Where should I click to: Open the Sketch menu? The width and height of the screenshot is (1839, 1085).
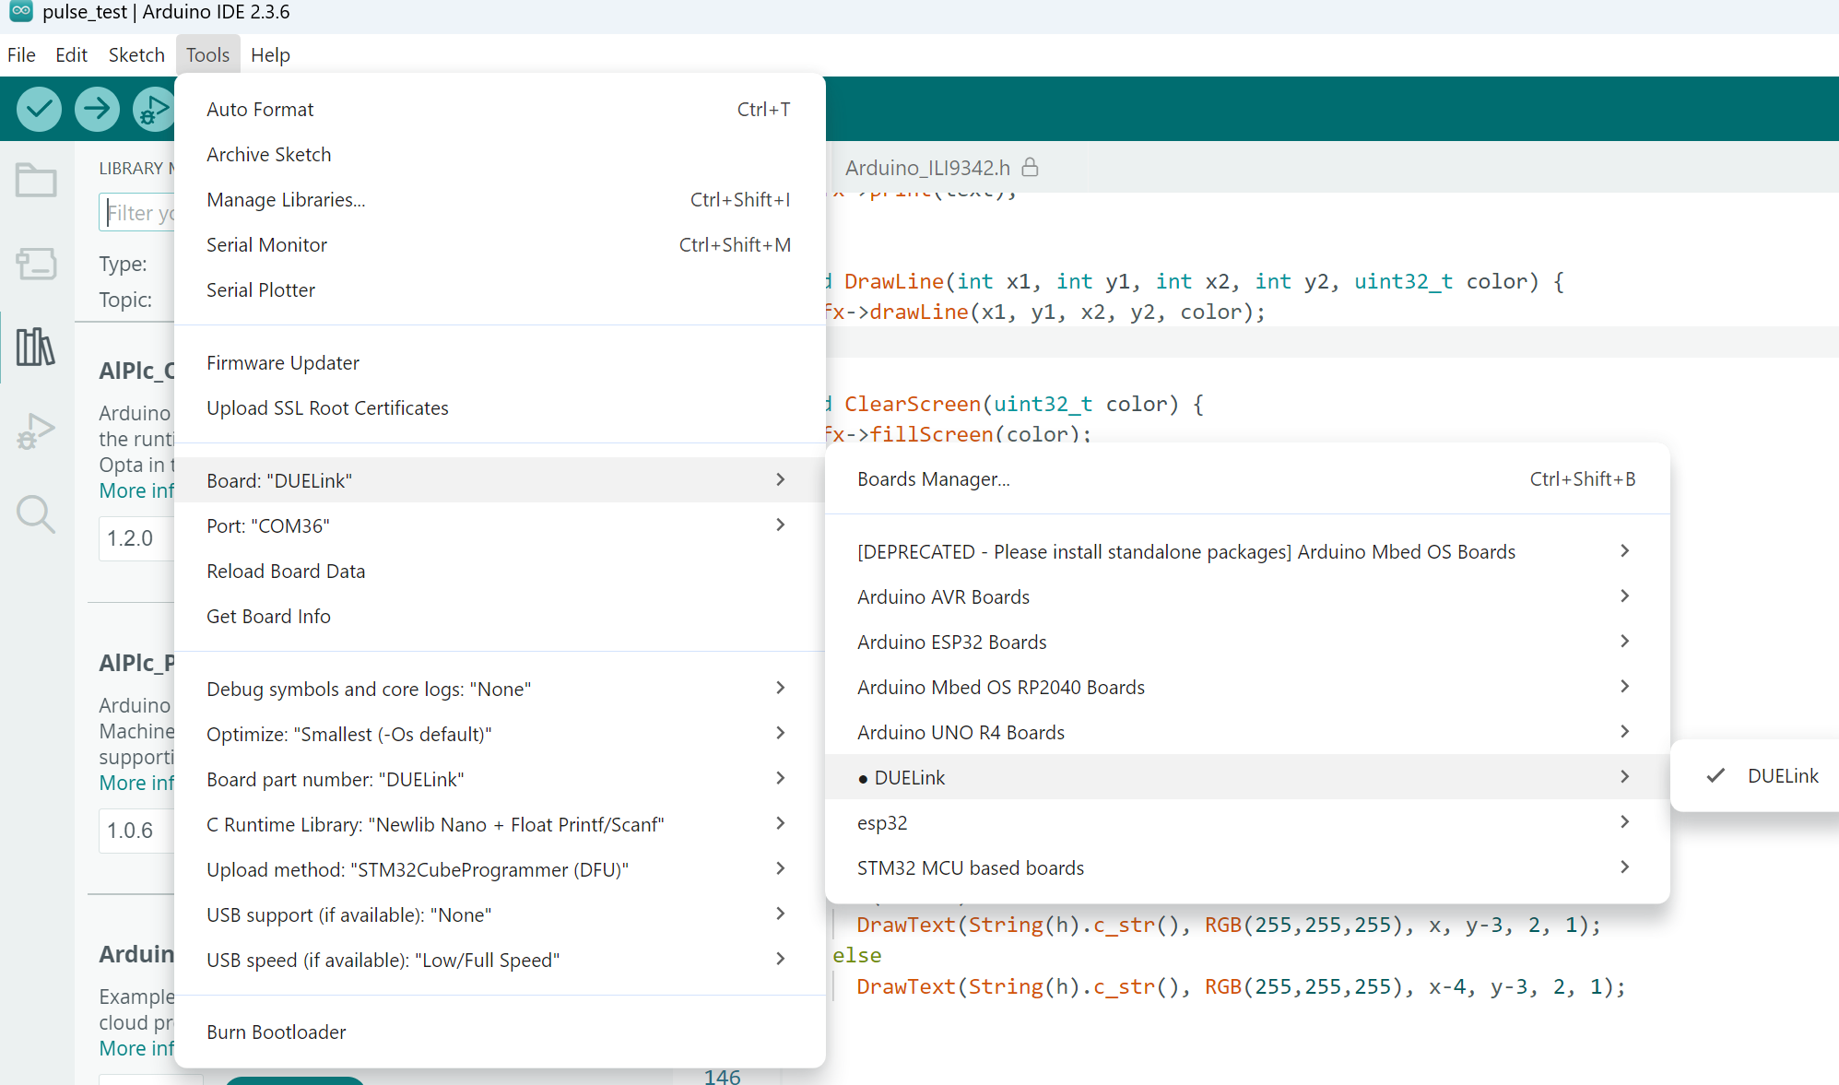(136, 55)
